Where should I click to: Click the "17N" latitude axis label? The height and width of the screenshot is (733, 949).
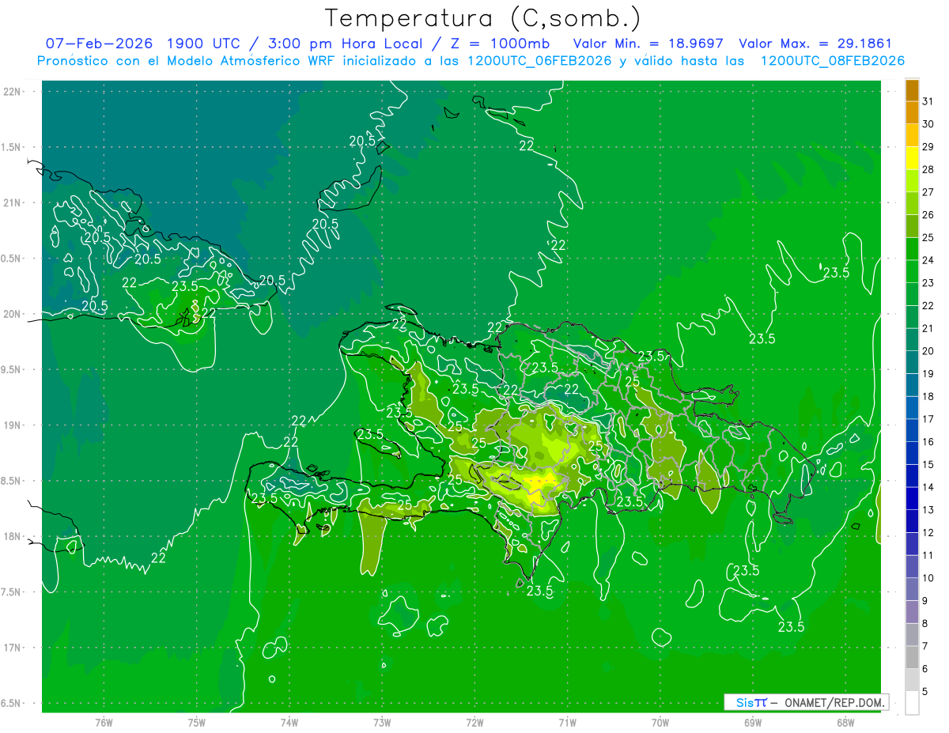[13, 648]
